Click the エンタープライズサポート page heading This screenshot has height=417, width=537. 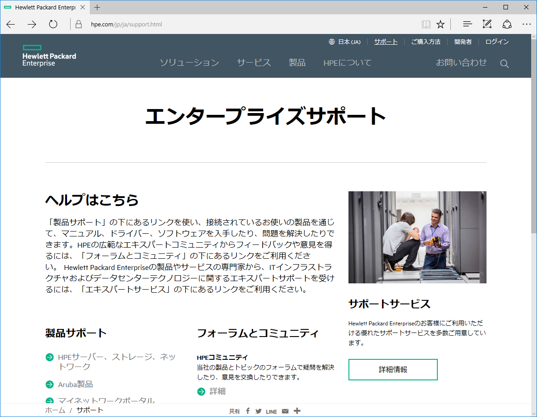point(266,116)
